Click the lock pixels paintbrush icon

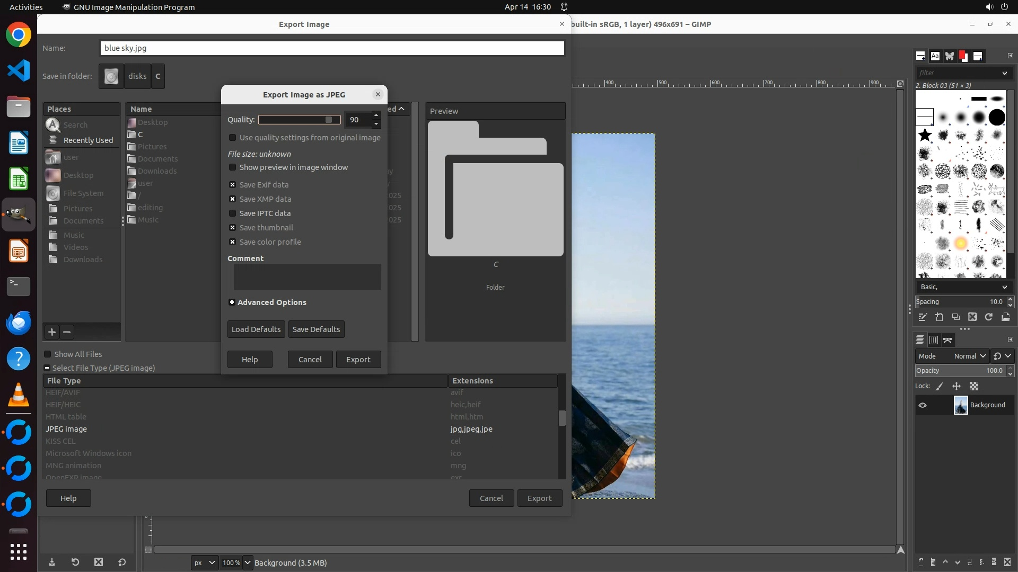point(940,387)
